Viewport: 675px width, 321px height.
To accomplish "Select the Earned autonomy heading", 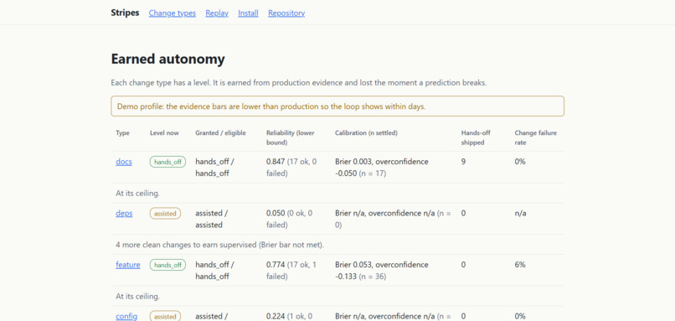I will point(167,59).
